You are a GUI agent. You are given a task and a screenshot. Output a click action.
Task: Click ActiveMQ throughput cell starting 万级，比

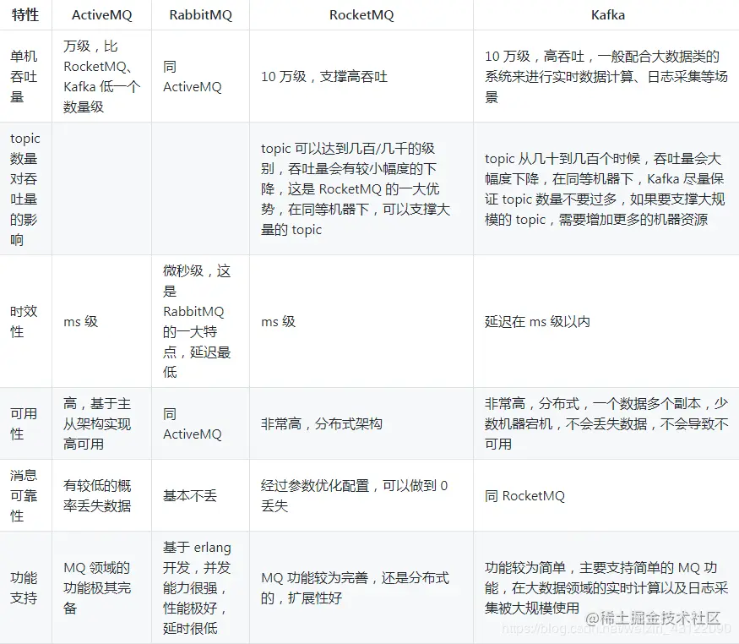(102, 76)
